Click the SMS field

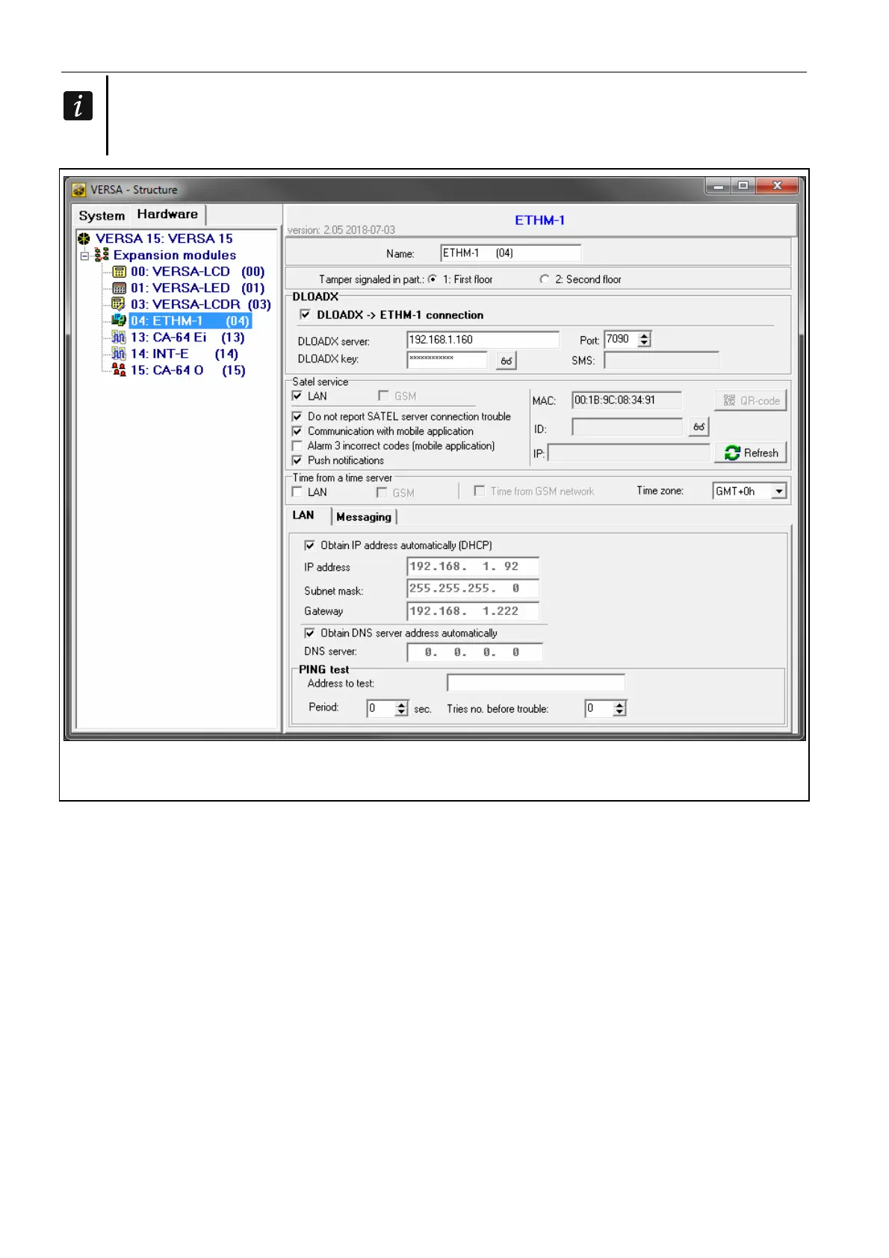(661, 361)
